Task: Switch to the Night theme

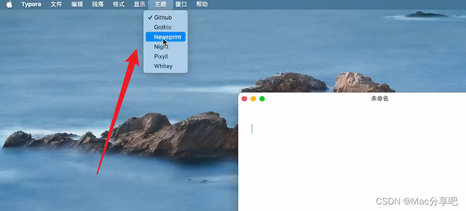Action: click(x=166, y=47)
